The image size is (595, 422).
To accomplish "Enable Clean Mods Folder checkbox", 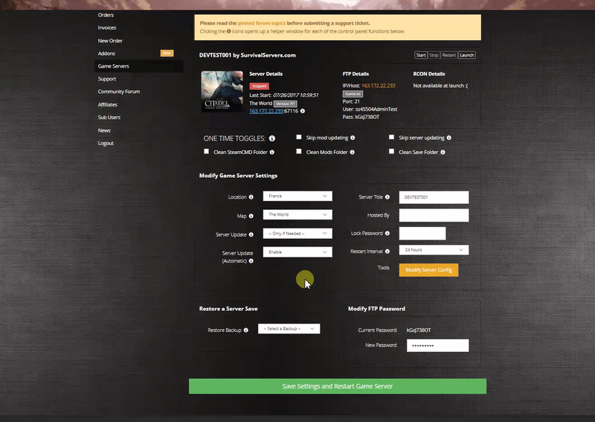I will [x=299, y=151].
